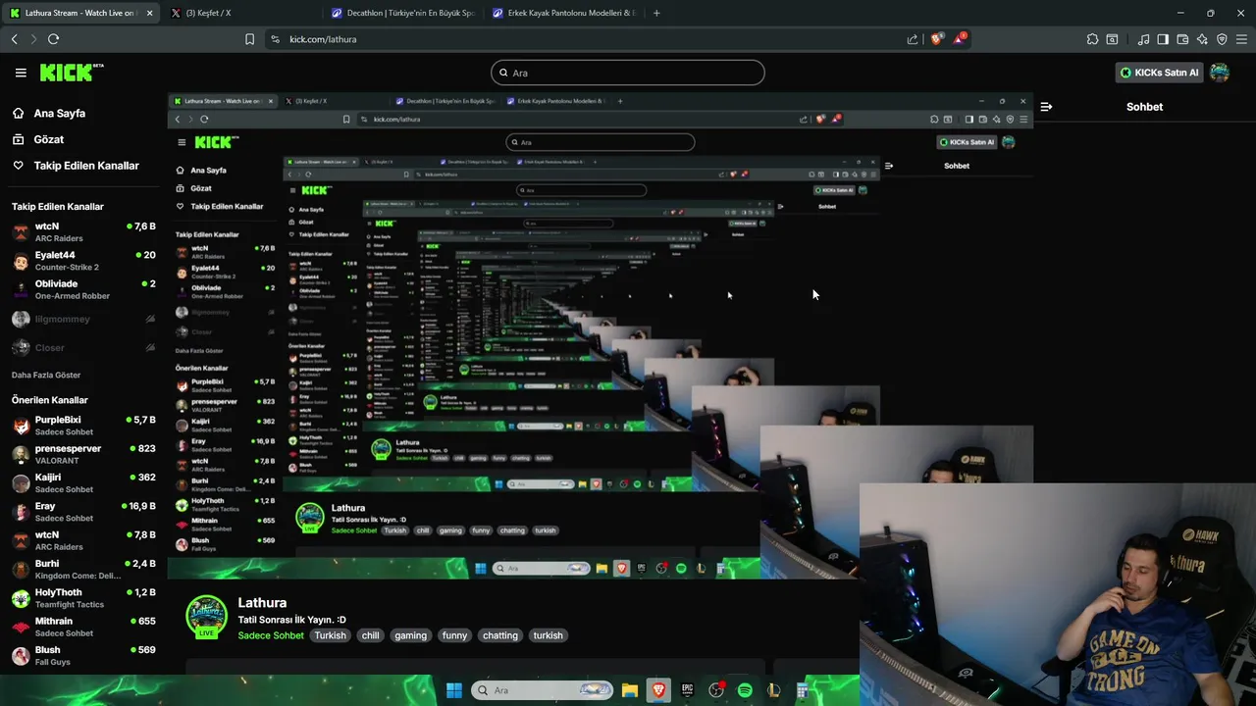The width and height of the screenshot is (1256, 706).
Task: Click the gaming tag
Action: (x=410, y=635)
